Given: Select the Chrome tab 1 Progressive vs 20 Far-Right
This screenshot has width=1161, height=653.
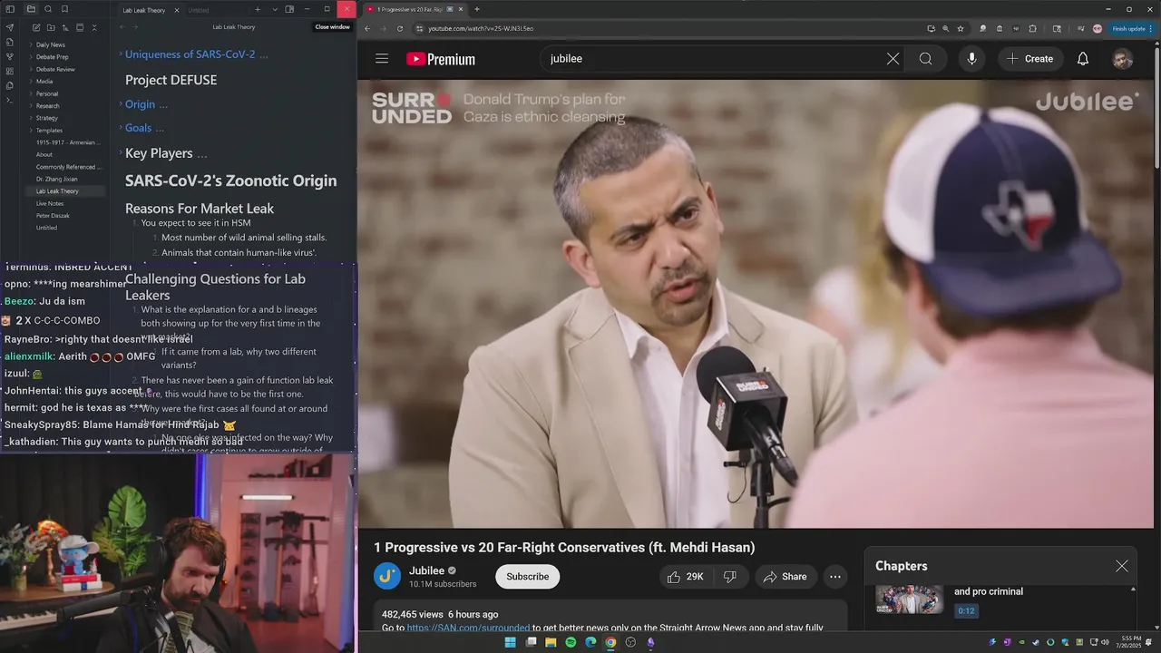Looking at the screenshot, I should pos(415,9).
